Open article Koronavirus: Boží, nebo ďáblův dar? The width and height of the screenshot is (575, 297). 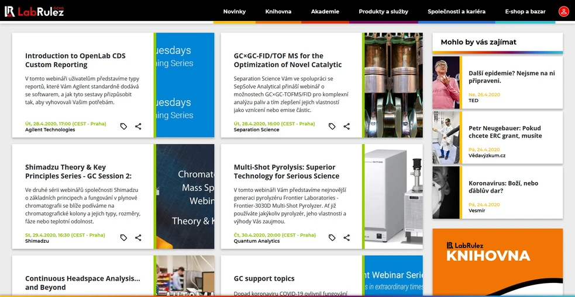click(x=504, y=187)
